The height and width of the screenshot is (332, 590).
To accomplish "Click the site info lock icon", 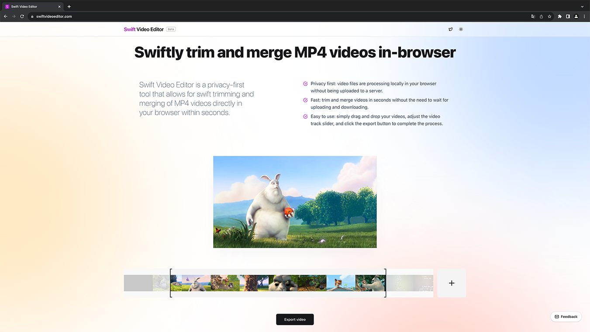I will coord(32,16).
